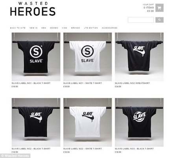This screenshot has width=177, height=158.
Task: Open the Back To Site menu item
Action: [x=18, y=28]
